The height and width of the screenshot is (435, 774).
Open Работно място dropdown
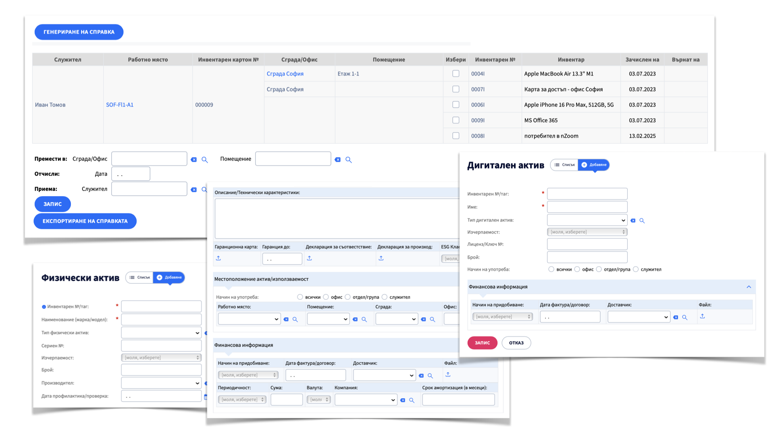click(249, 319)
